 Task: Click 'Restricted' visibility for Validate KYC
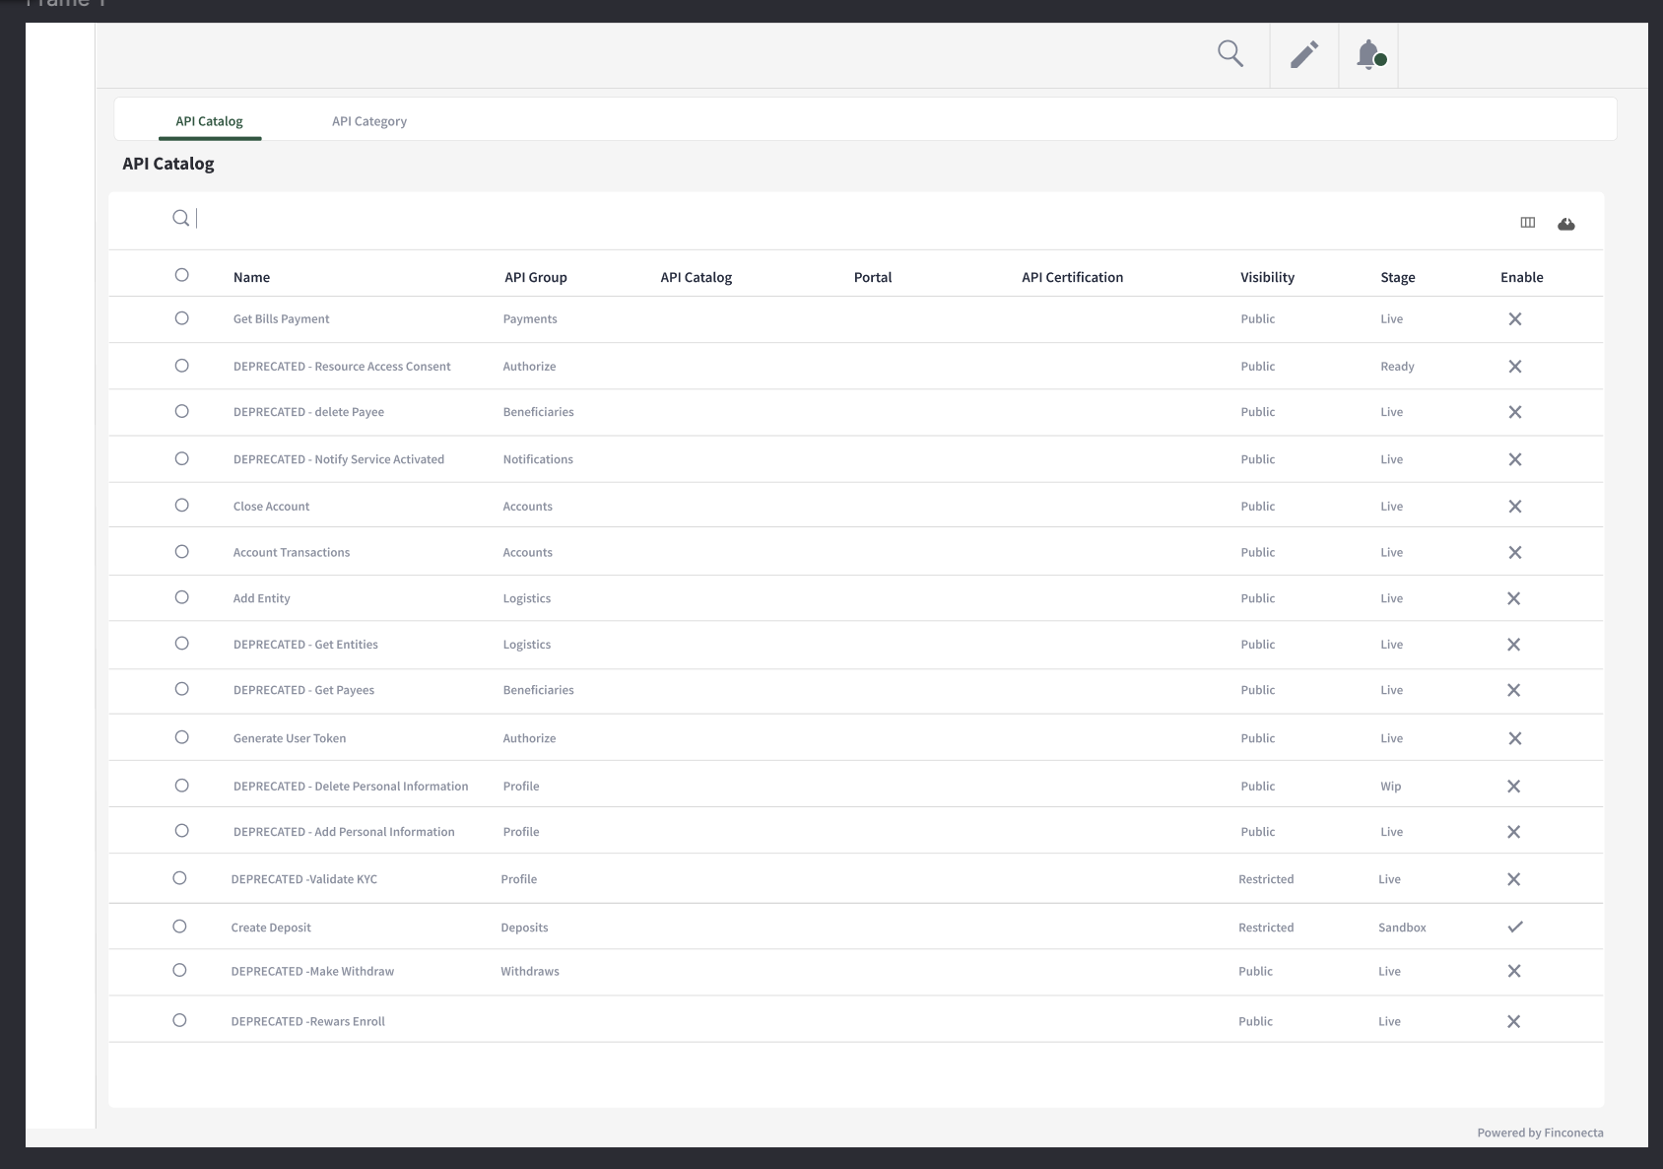(x=1266, y=879)
